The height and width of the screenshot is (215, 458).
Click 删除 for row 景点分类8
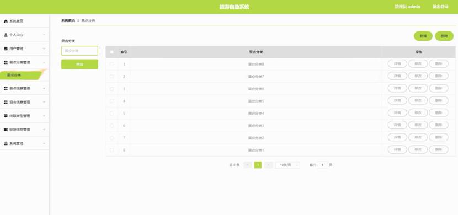click(x=439, y=63)
